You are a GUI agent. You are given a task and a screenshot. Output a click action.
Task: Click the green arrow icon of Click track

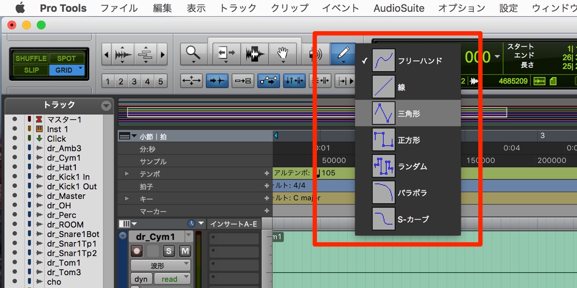point(39,138)
